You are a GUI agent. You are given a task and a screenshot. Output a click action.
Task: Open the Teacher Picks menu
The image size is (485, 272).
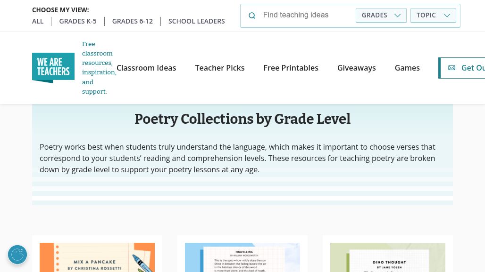[220, 68]
